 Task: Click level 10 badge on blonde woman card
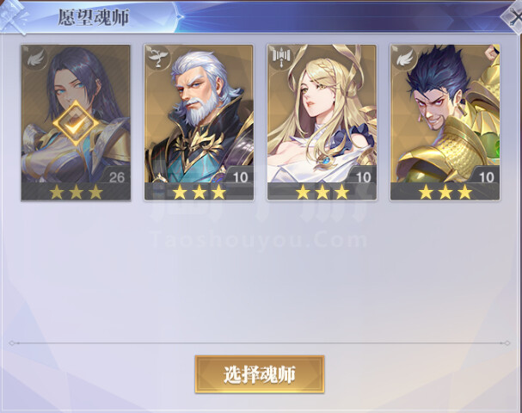(363, 177)
